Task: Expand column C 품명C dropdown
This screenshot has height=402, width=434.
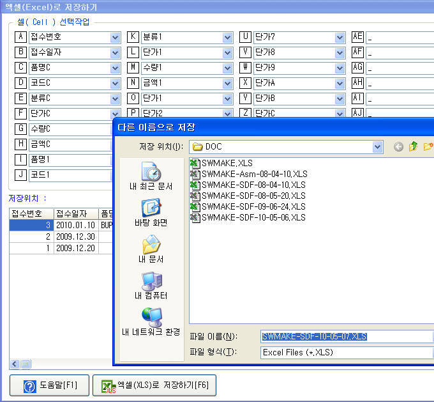Action: (x=115, y=68)
